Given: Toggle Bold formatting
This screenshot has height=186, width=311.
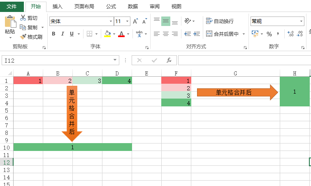Looking at the screenshot, I should pos(53,34).
